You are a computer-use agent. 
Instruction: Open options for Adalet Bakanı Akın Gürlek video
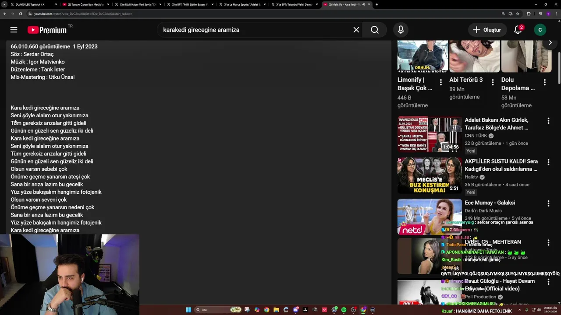tap(548, 121)
